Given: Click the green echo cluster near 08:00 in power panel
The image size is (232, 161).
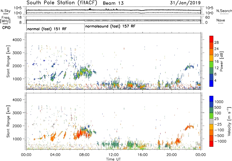Looking at the screenshot, I should pos(83,72).
